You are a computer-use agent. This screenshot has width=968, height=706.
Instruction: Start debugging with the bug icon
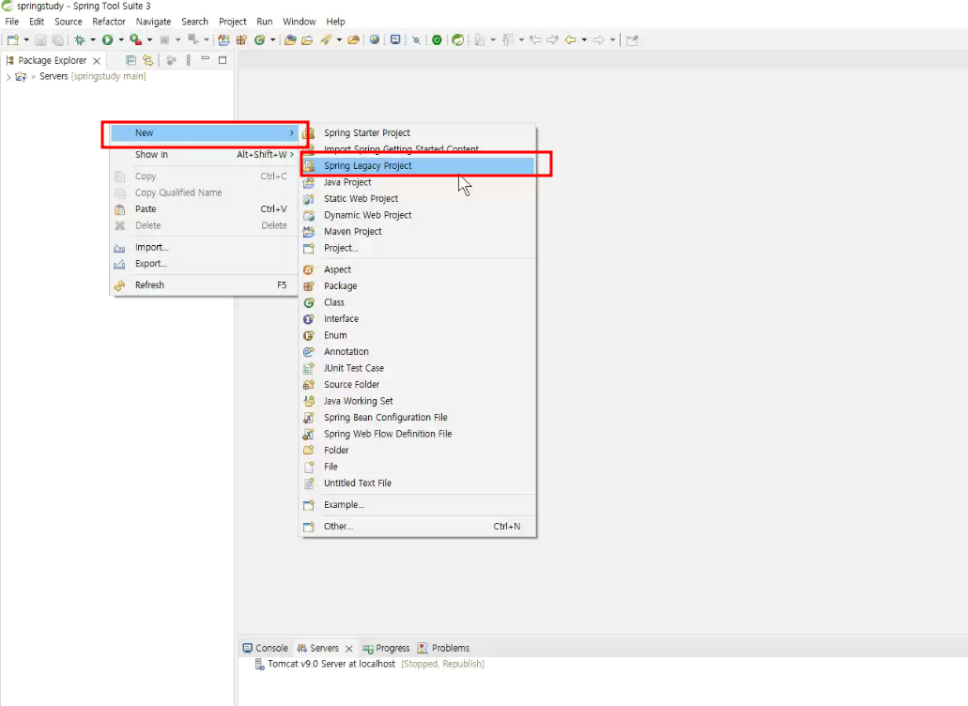tap(80, 40)
